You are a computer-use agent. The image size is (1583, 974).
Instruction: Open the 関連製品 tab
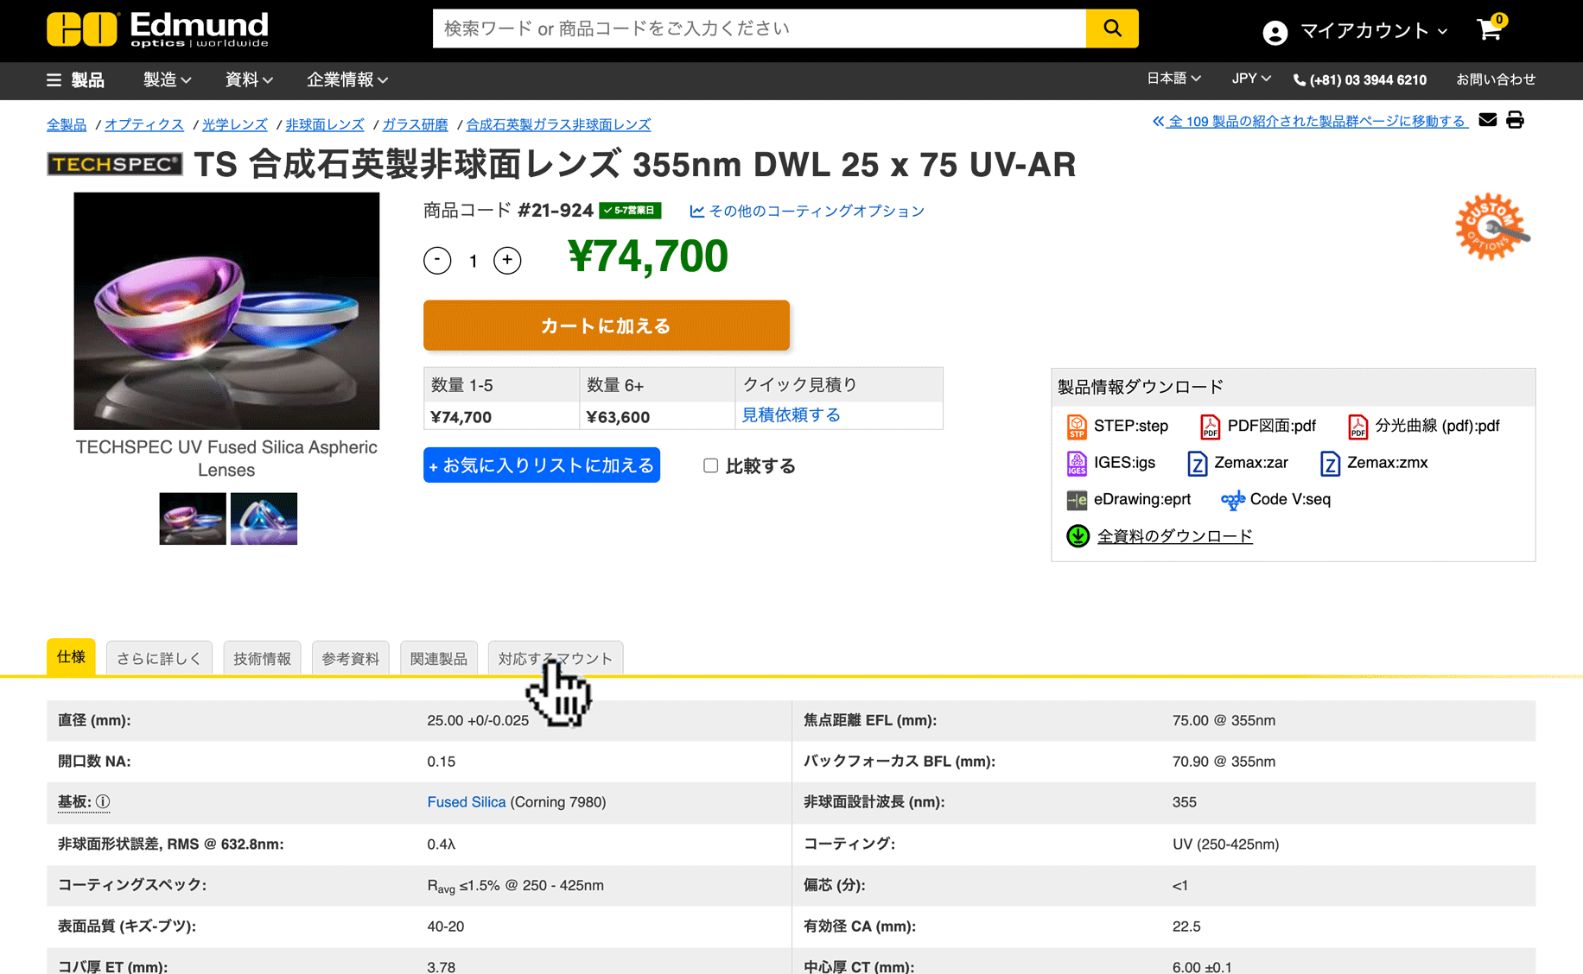[438, 659]
